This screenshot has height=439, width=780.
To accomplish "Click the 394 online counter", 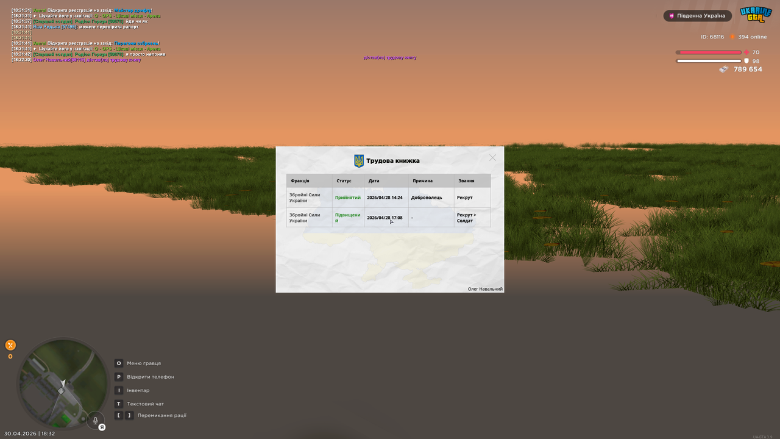I will click(753, 37).
